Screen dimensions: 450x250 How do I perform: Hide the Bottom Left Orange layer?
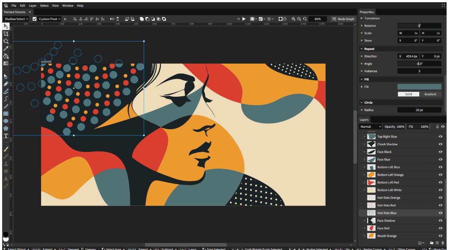(x=441, y=175)
